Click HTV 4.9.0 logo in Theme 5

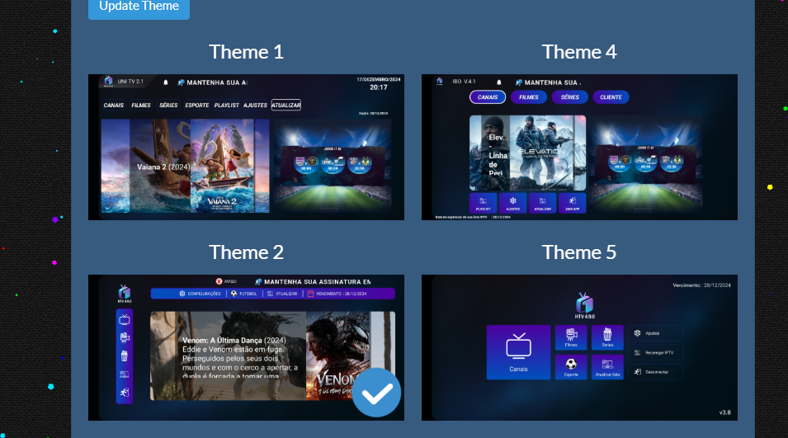(584, 306)
